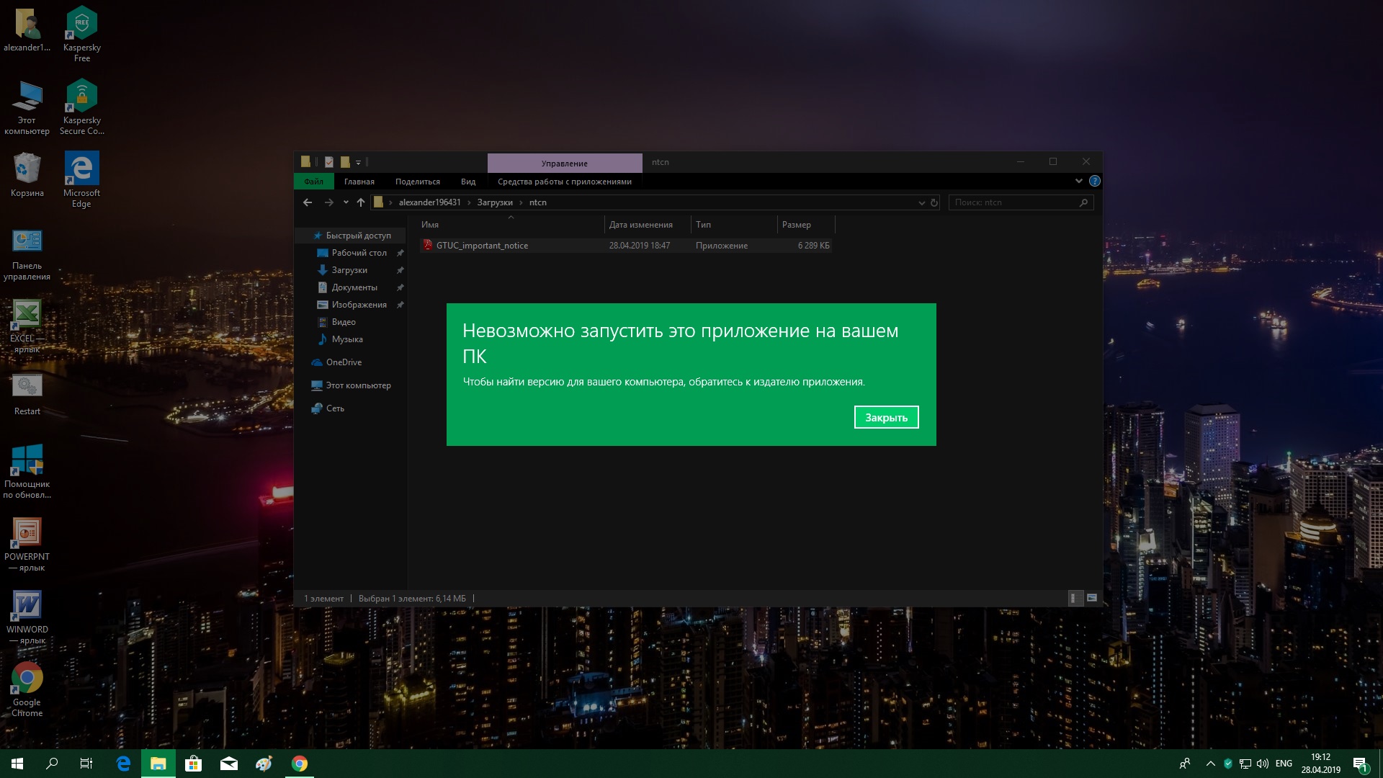Open the Explorer help question-mark icon
Screen dimensions: 1383x778
coord(1095,181)
